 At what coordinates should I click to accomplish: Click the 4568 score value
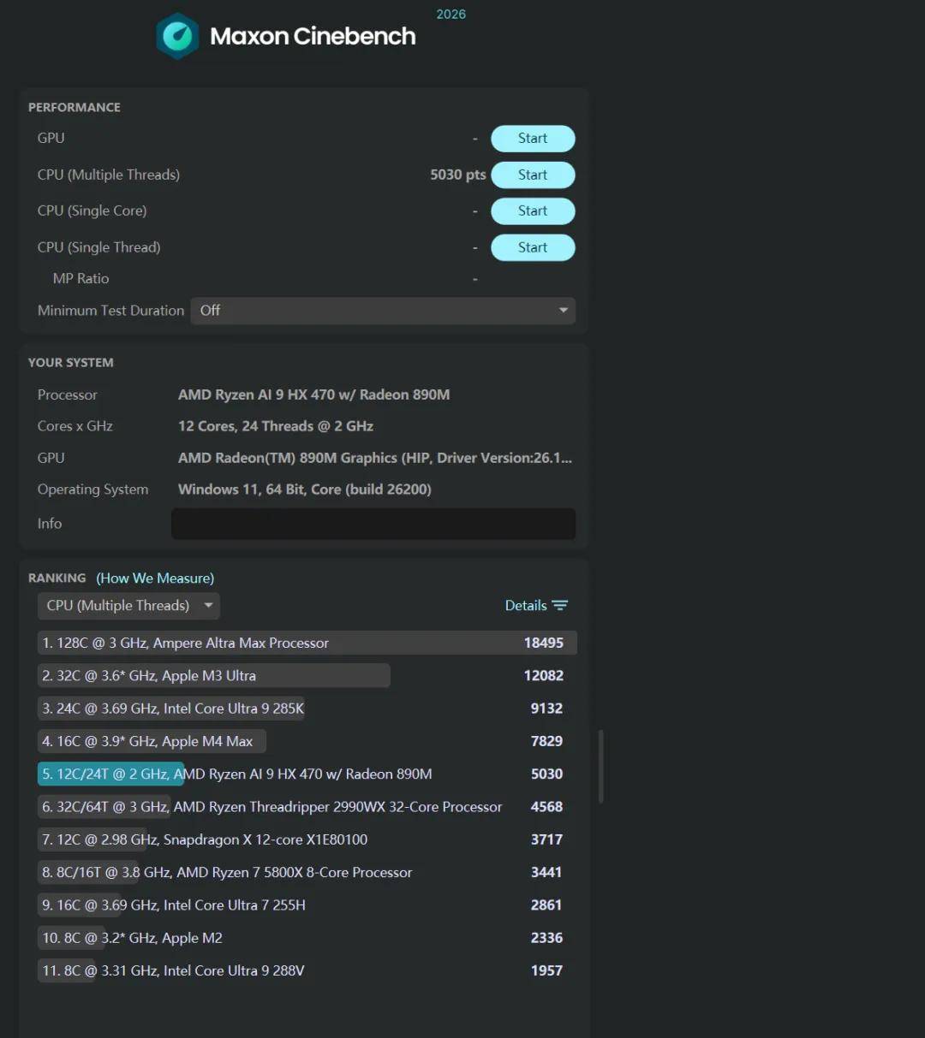(546, 807)
